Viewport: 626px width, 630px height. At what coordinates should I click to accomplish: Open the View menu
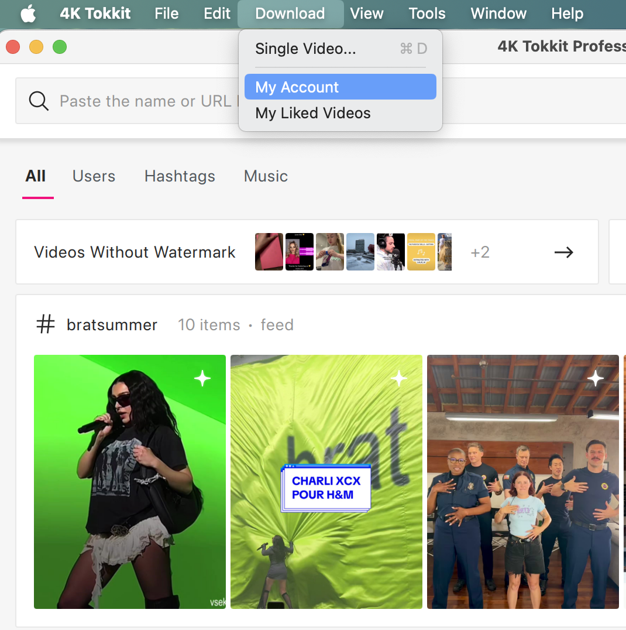367,13
